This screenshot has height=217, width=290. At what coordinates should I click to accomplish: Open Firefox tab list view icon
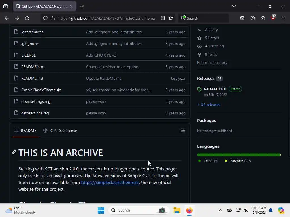[6, 6]
